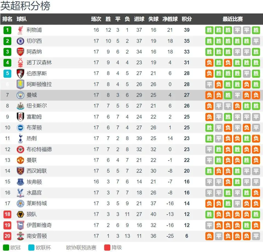
Task: Open the 纽卡斯尔 team link
Action: [37, 106]
